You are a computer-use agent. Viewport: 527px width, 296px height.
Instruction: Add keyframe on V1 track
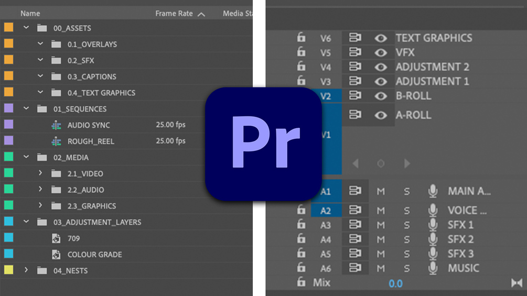tap(381, 163)
